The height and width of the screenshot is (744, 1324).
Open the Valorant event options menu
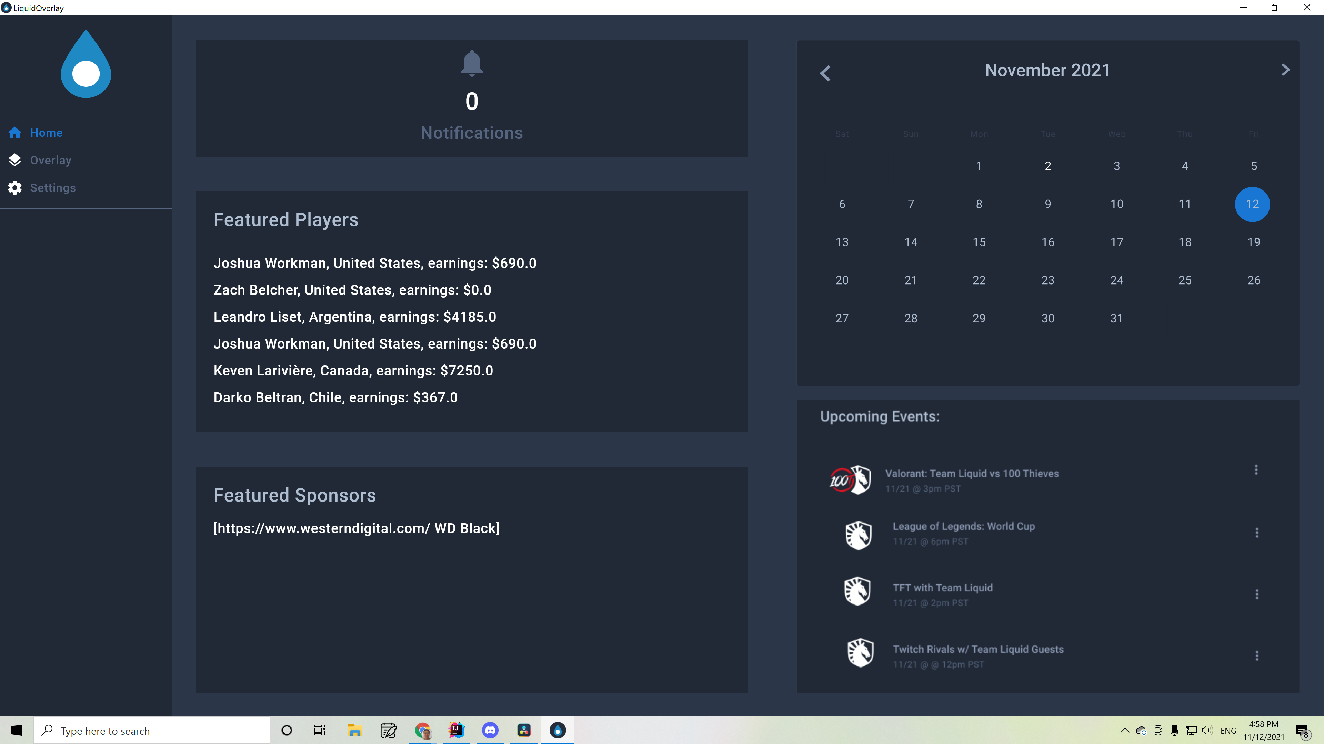coord(1256,470)
